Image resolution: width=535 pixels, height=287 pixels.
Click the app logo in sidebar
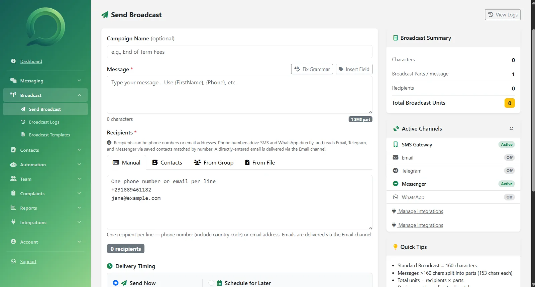(45, 27)
